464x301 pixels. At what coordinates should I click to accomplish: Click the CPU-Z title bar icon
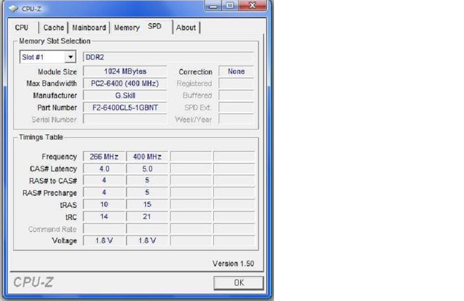(x=13, y=9)
